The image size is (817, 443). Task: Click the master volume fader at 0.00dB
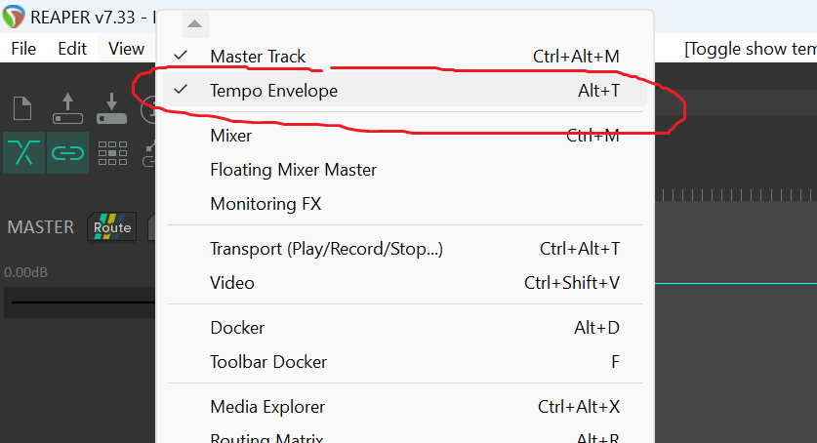coord(78,302)
